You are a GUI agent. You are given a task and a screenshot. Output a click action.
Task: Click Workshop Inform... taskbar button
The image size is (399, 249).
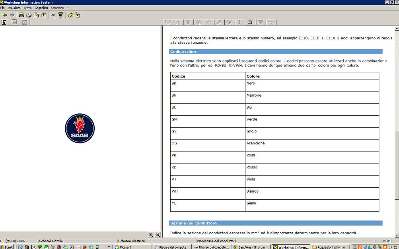coord(291,247)
